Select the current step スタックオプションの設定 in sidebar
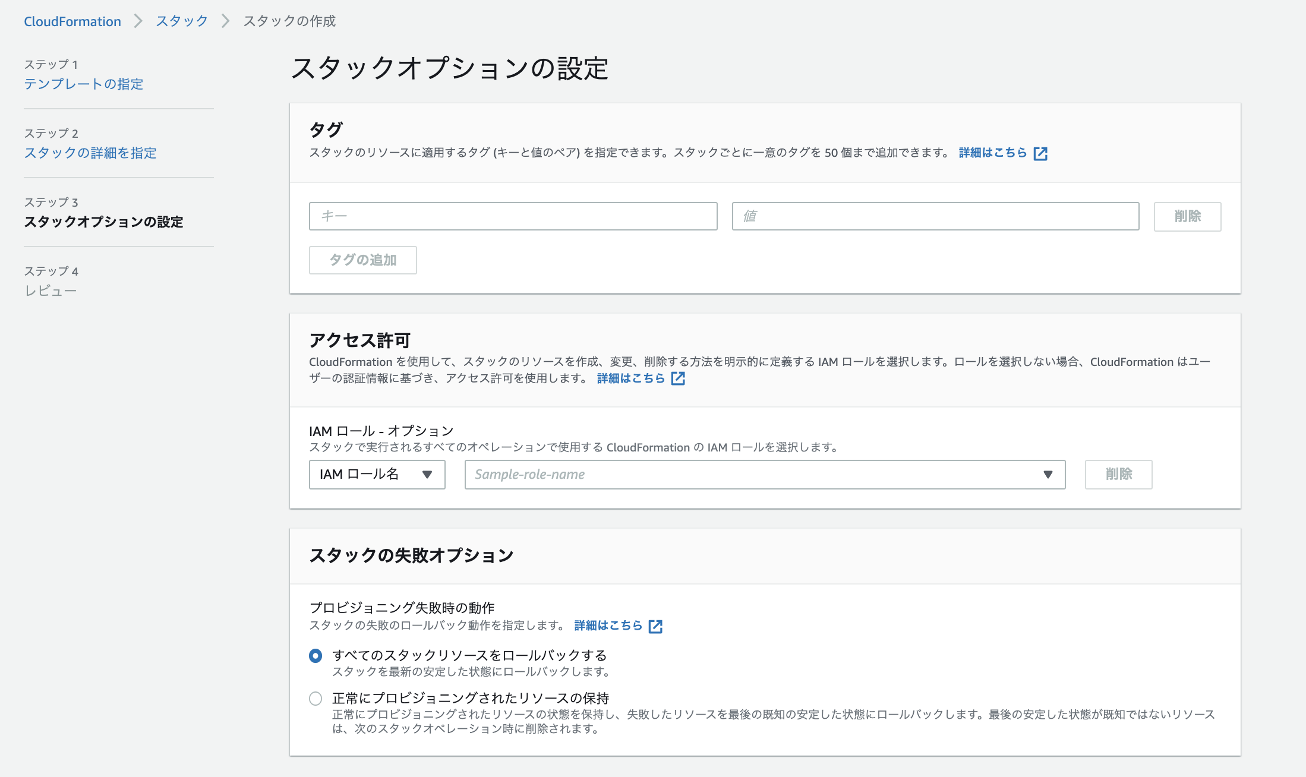 tap(103, 222)
